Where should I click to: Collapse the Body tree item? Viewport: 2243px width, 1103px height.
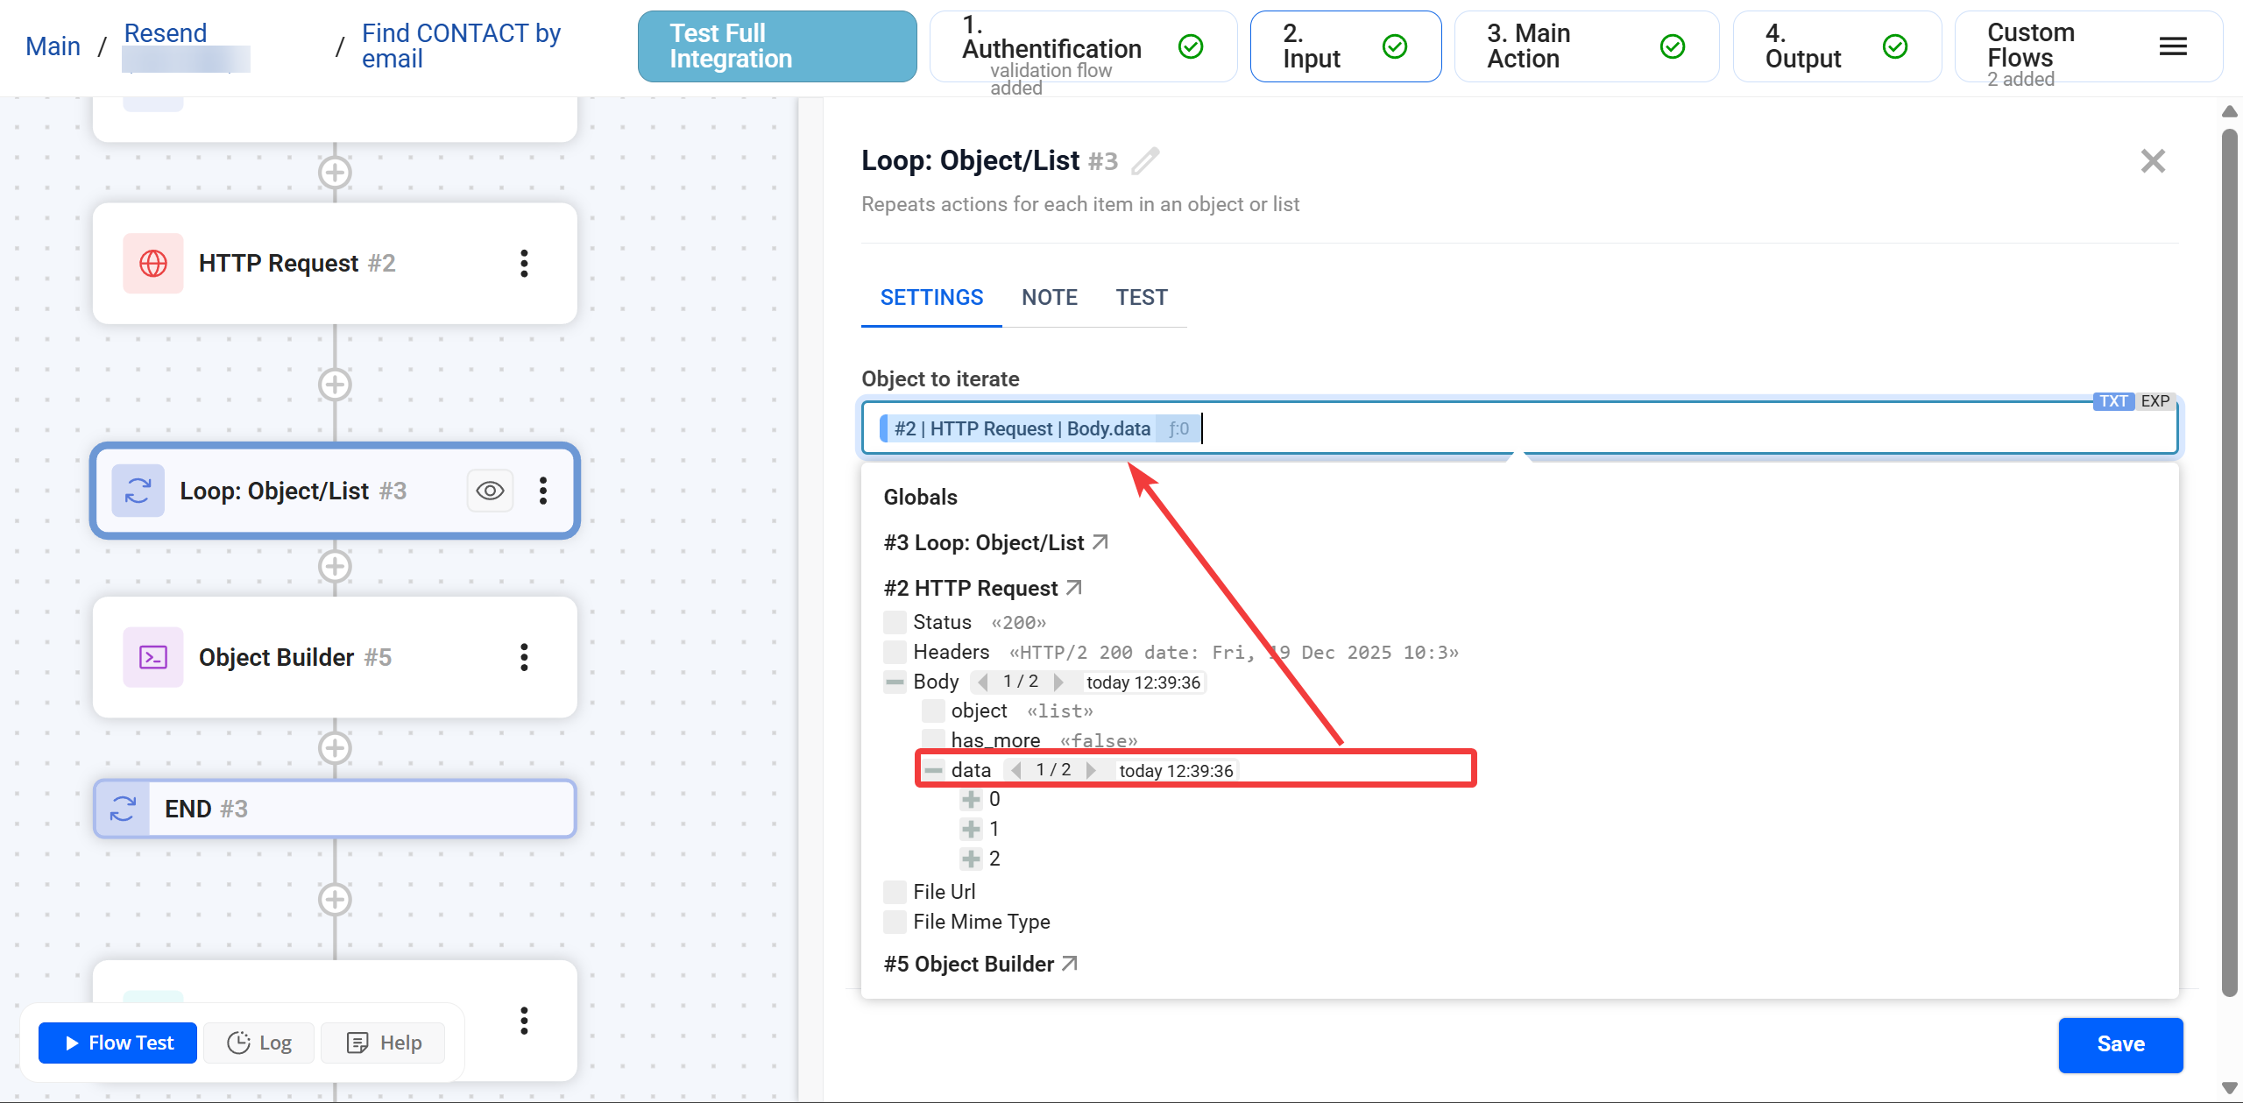[x=894, y=682]
